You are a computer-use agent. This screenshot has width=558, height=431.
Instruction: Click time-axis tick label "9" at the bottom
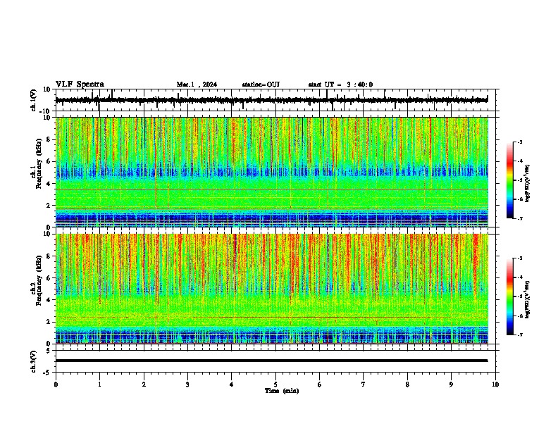pos(451,385)
